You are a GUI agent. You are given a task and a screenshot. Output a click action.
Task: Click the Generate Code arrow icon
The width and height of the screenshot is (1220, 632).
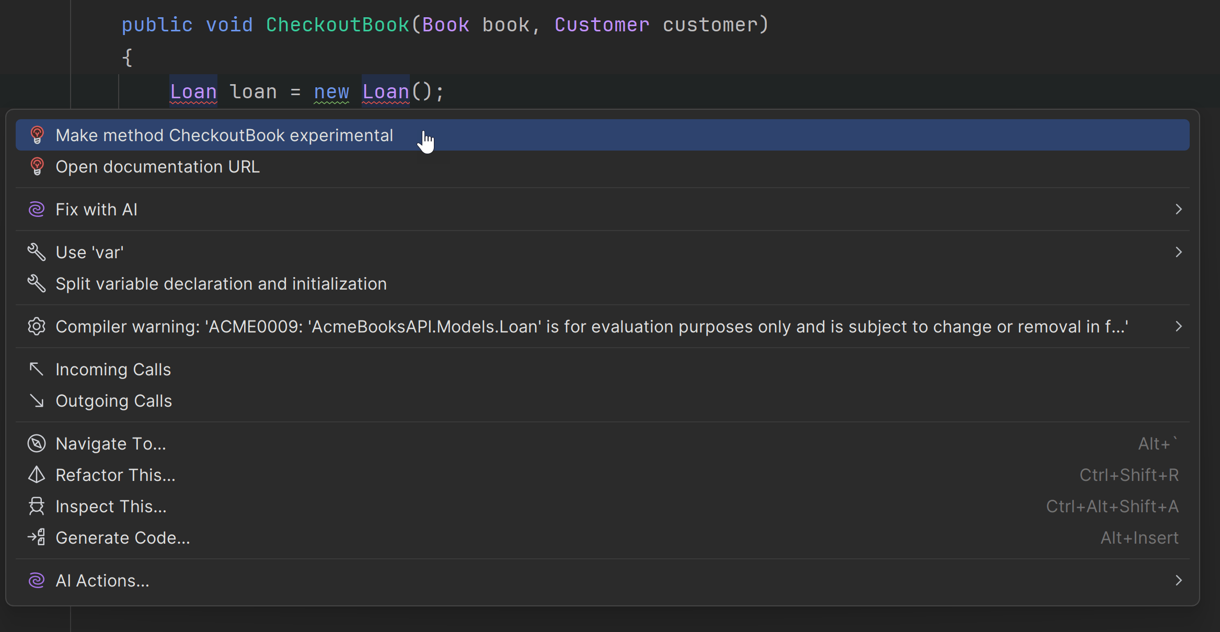pyautogui.click(x=37, y=538)
